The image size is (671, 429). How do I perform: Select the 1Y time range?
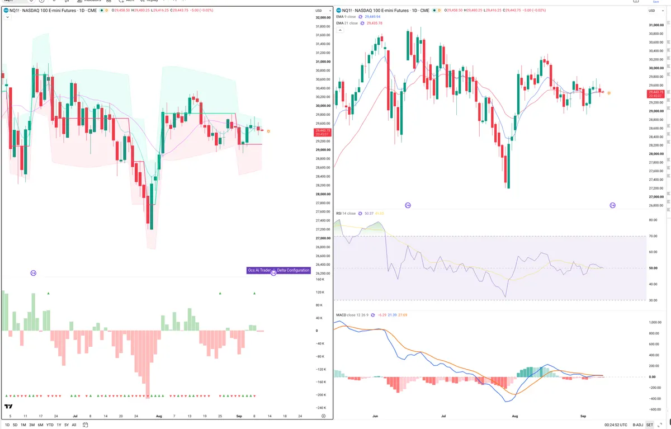click(59, 425)
